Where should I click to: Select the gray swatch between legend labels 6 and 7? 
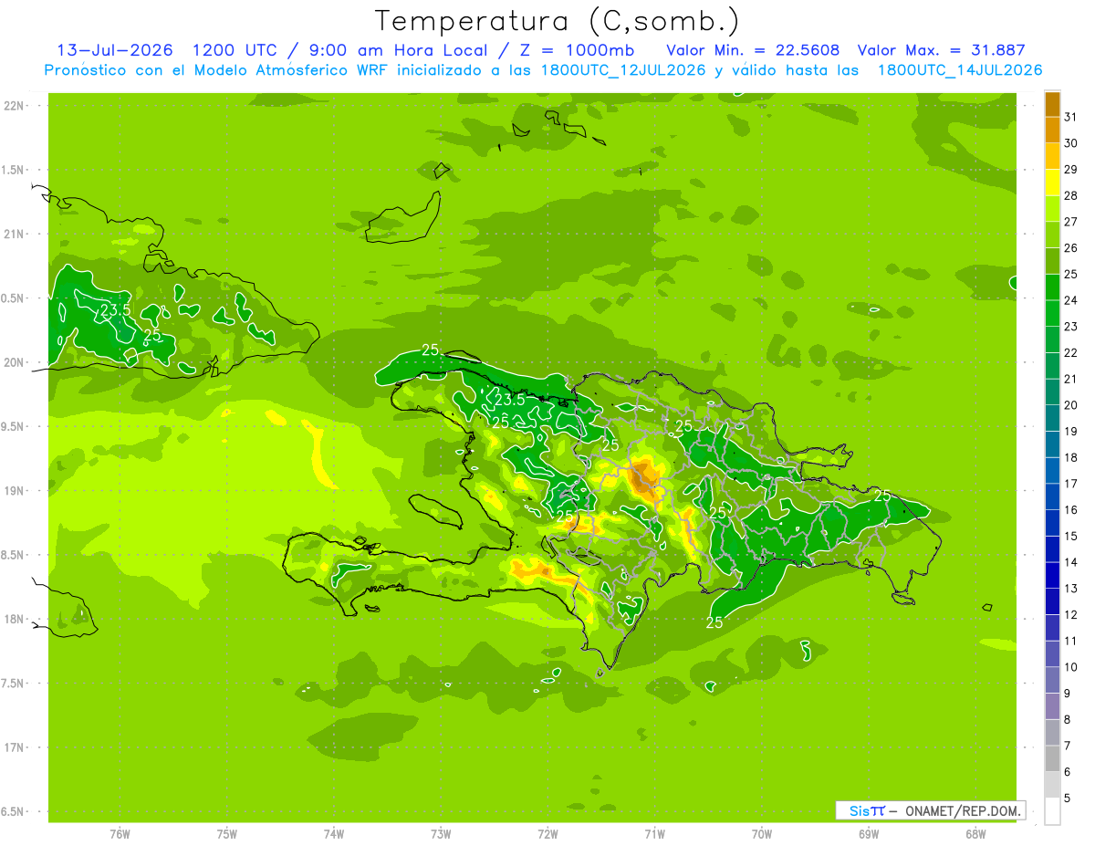click(1052, 759)
